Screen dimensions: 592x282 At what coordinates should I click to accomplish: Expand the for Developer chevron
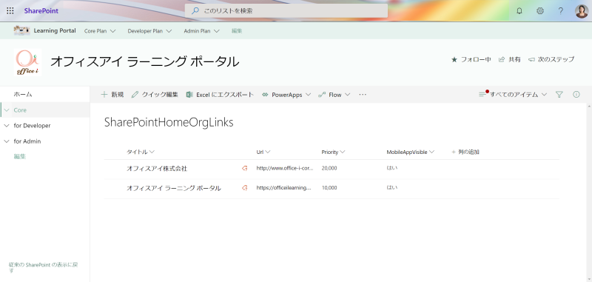tap(7, 125)
